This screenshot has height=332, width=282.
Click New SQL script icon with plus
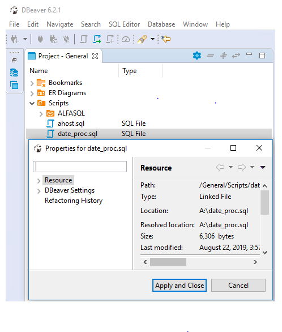click(x=110, y=39)
